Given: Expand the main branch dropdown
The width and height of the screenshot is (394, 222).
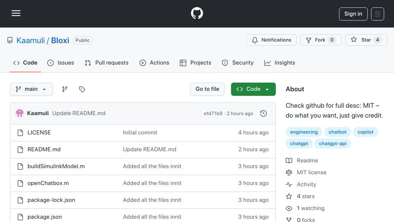Looking at the screenshot, I should [32, 89].
